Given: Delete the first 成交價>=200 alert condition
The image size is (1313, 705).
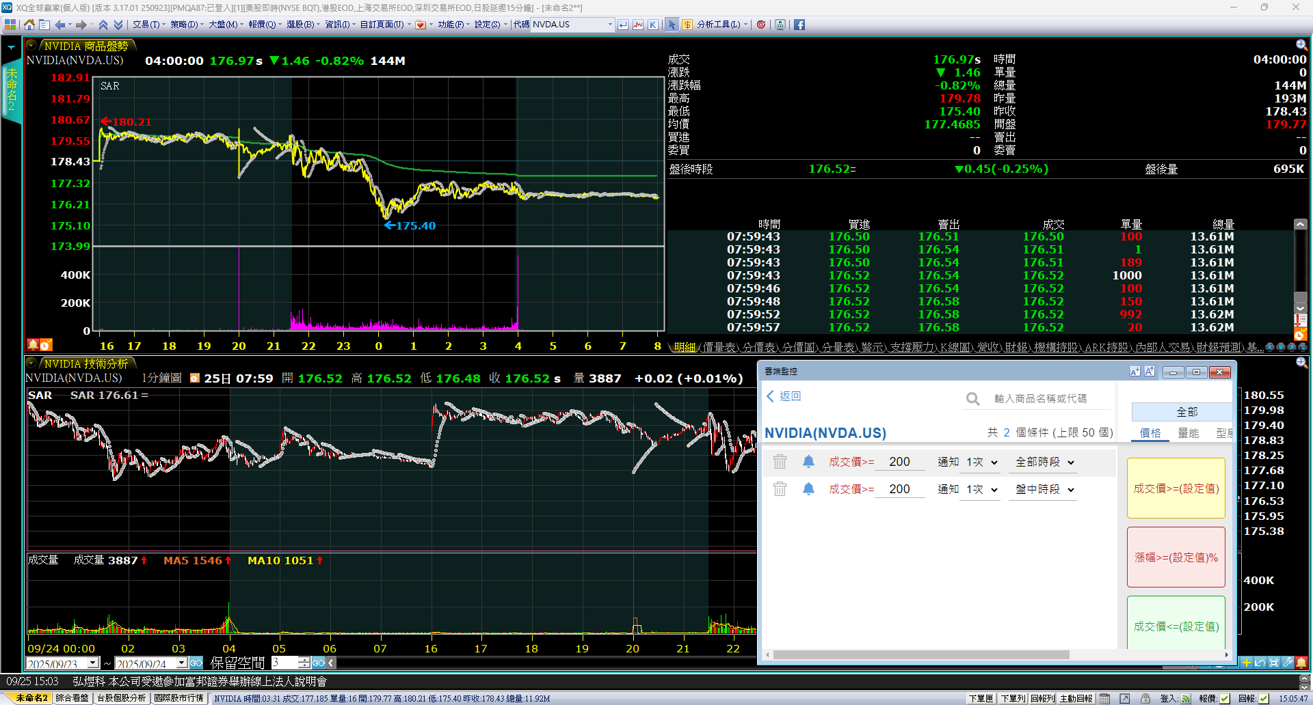Looking at the screenshot, I should (780, 462).
